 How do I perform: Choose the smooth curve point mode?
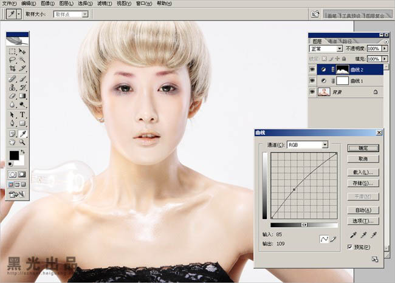pyautogui.click(x=324, y=239)
